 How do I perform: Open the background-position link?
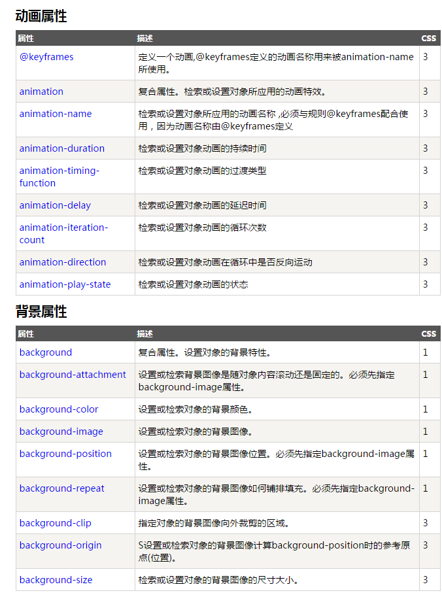[x=65, y=454]
